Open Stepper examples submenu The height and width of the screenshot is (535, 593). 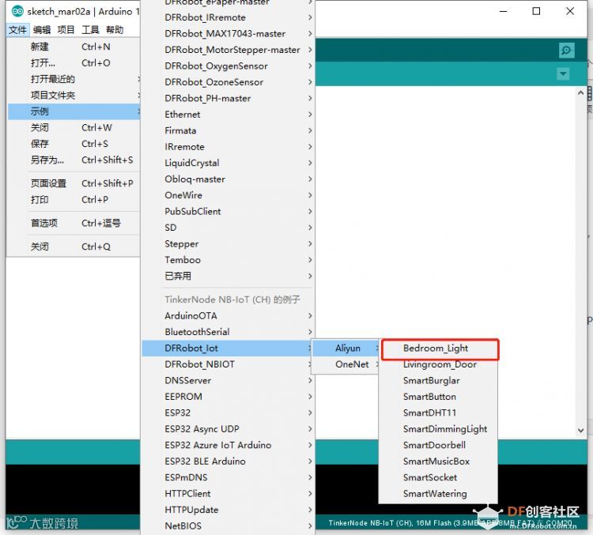click(228, 244)
